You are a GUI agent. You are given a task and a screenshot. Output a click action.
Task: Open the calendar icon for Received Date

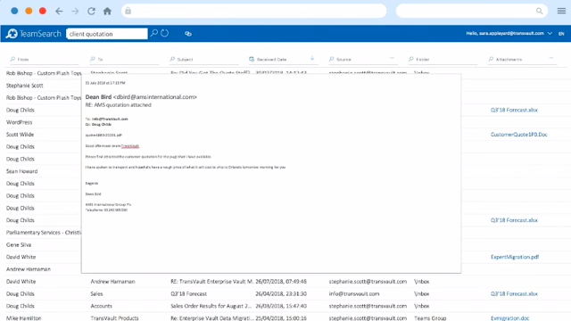click(x=252, y=59)
